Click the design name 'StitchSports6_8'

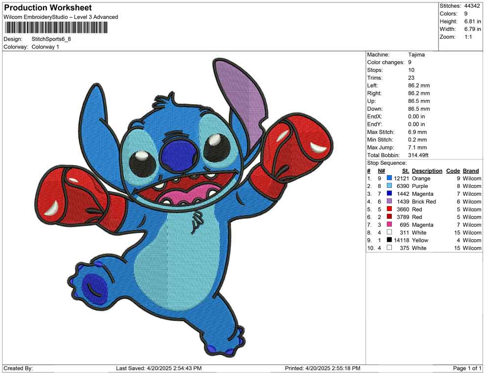coord(51,39)
